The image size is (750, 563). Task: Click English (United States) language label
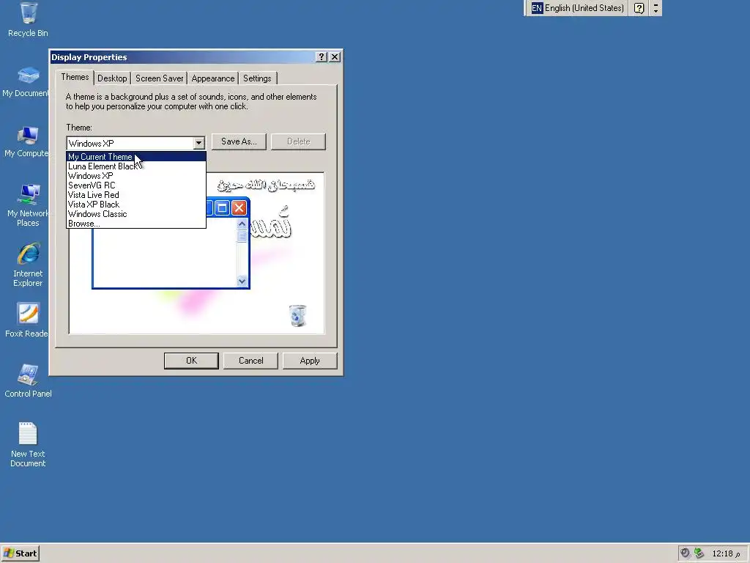tap(584, 8)
